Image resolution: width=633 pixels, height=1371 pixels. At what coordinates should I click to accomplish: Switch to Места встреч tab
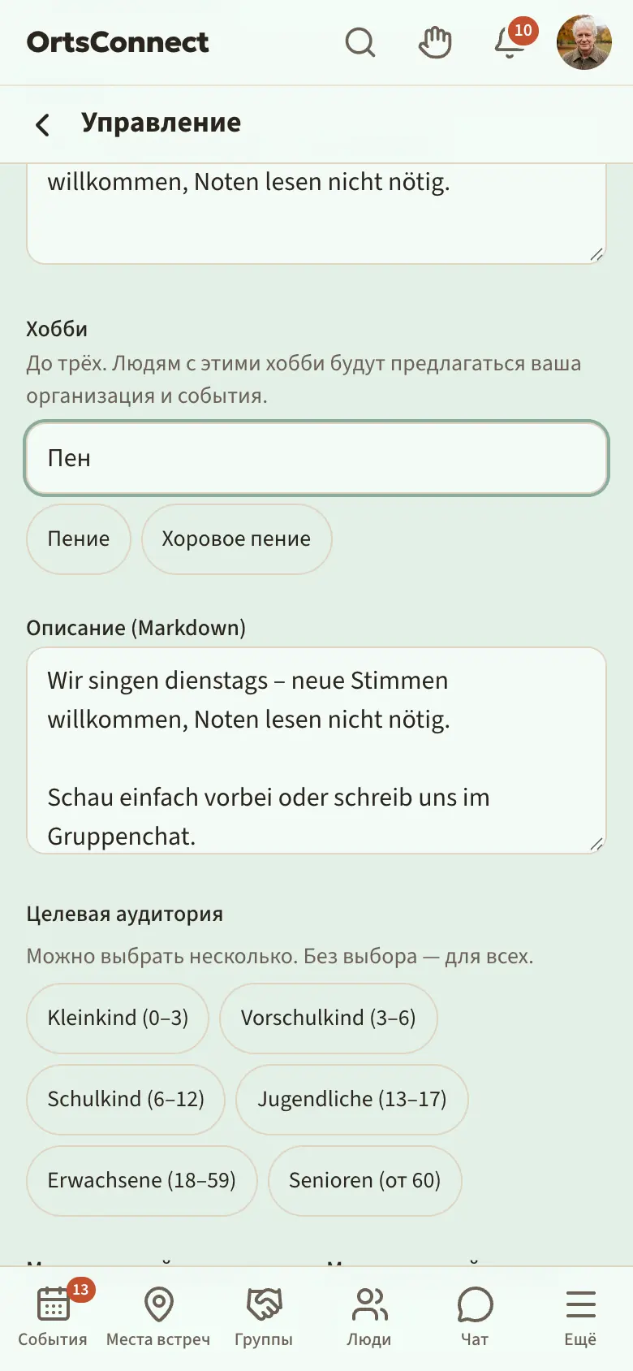(x=158, y=1317)
